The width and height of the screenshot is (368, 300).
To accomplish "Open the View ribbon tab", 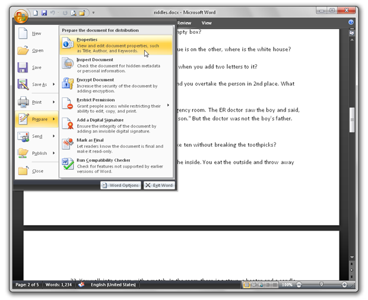I will [x=207, y=23].
